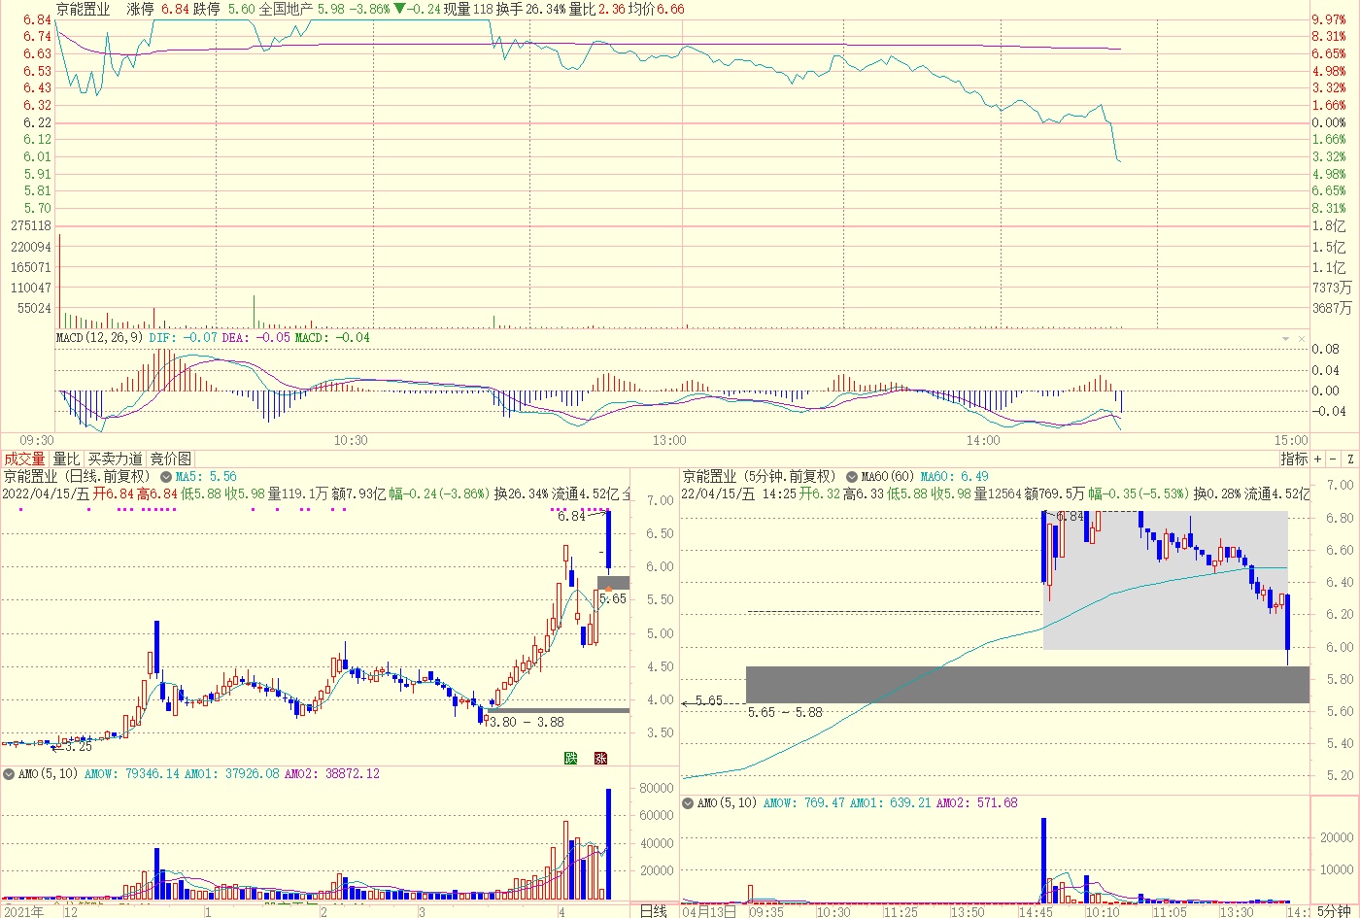The height and width of the screenshot is (918, 1360).
Task: Click the DEA: -0.05 value
Action: 256,337
